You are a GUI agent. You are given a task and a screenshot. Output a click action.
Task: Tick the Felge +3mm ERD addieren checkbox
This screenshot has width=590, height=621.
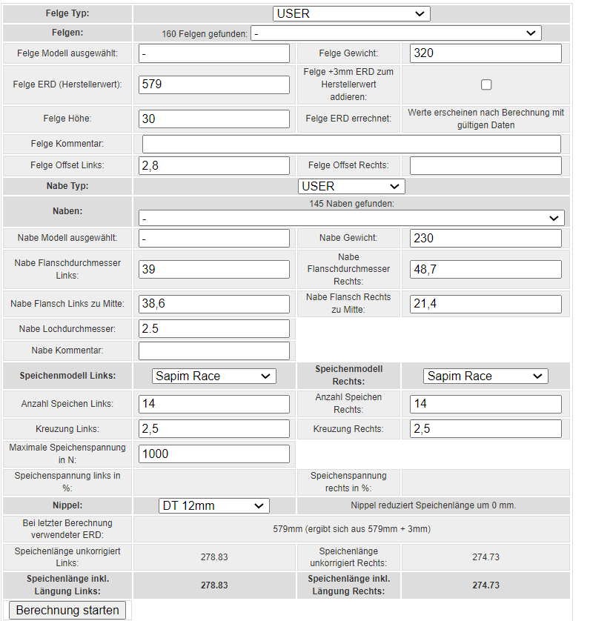coord(486,84)
